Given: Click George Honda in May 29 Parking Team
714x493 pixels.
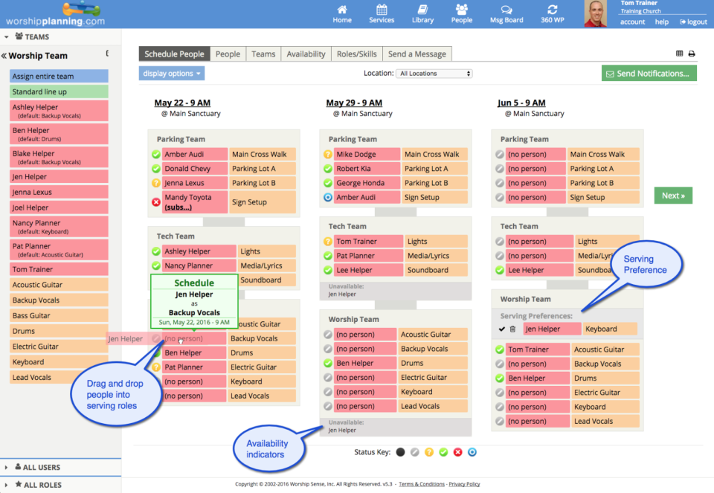Looking at the screenshot, I should coord(367,183).
